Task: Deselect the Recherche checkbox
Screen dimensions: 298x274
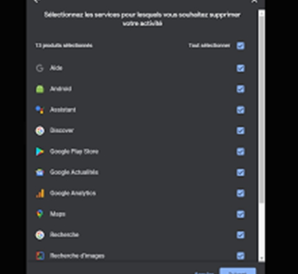Action: pyautogui.click(x=241, y=235)
